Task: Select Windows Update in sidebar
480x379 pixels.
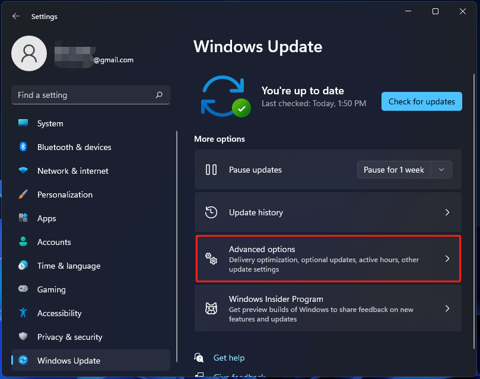Action: (x=91, y=361)
